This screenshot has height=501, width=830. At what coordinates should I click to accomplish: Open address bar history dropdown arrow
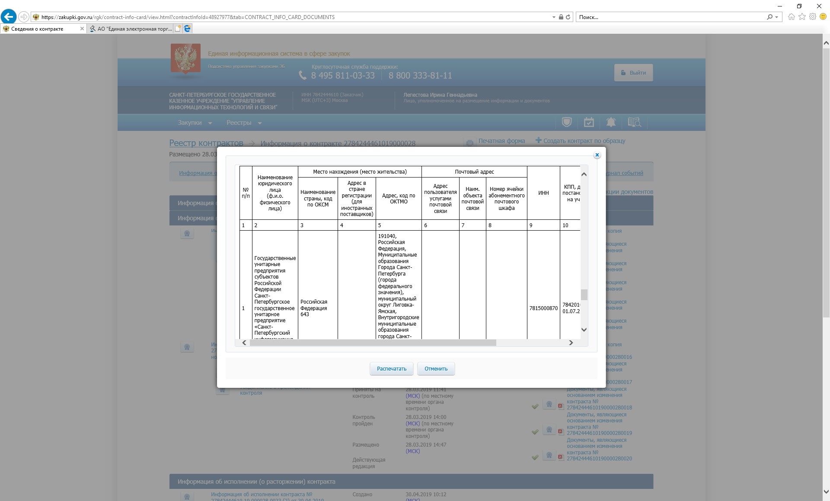point(554,17)
